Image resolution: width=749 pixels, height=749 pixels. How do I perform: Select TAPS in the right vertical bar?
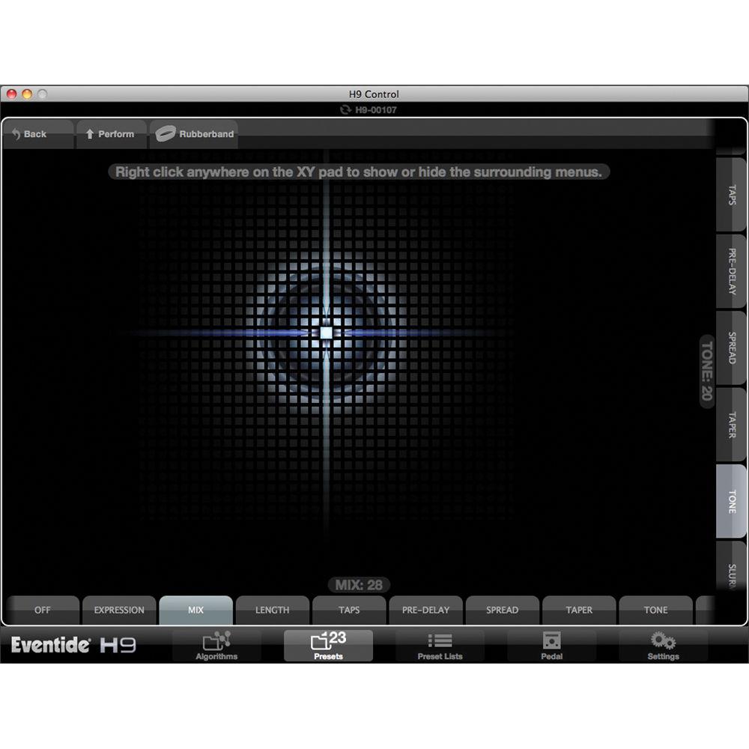(x=732, y=195)
